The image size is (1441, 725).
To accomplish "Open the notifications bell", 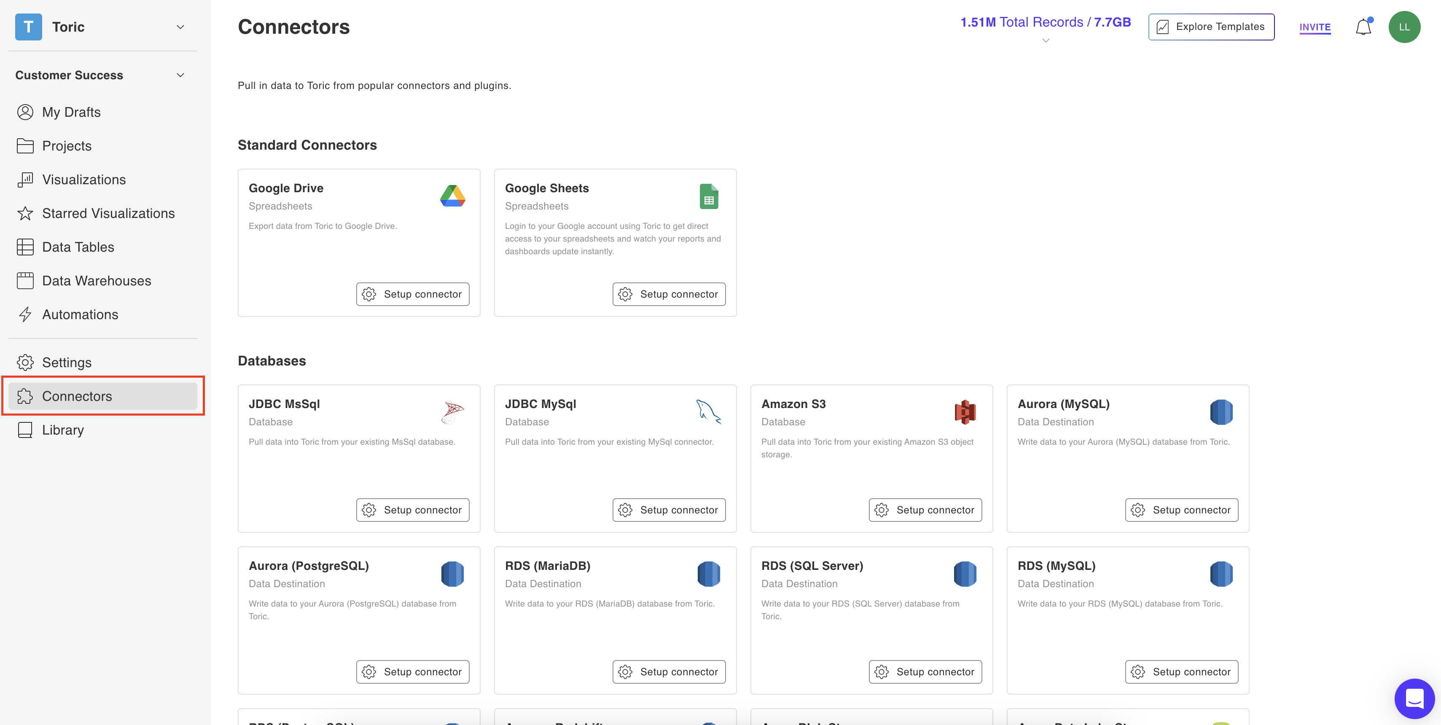I will tap(1363, 27).
